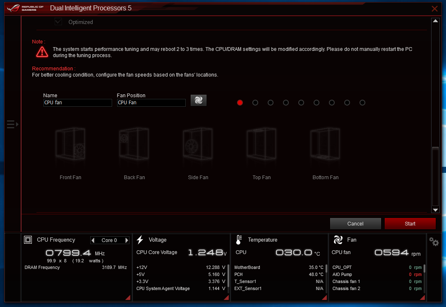Click the AIO Pump fan row
Image resolution: width=446 pixels, height=307 pixels.
coord(377,275)
